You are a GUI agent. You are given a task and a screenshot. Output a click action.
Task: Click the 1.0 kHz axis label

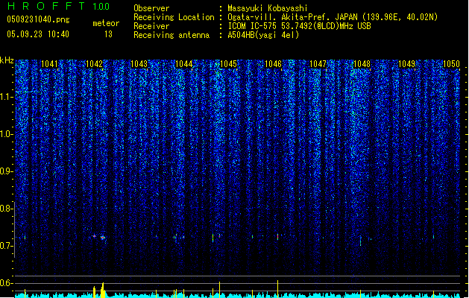pyautogui.click(x=6, y=134)
